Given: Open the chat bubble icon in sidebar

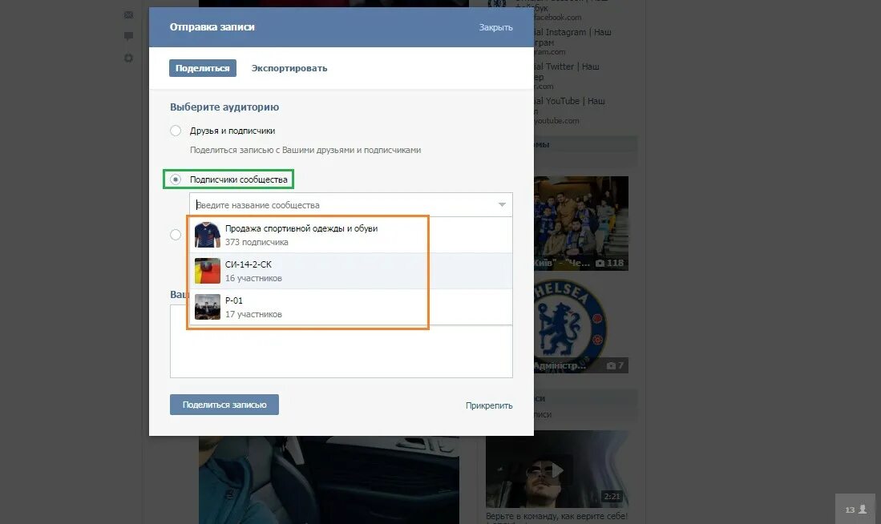Looking at the screenshot, I should tap(129, 36).
